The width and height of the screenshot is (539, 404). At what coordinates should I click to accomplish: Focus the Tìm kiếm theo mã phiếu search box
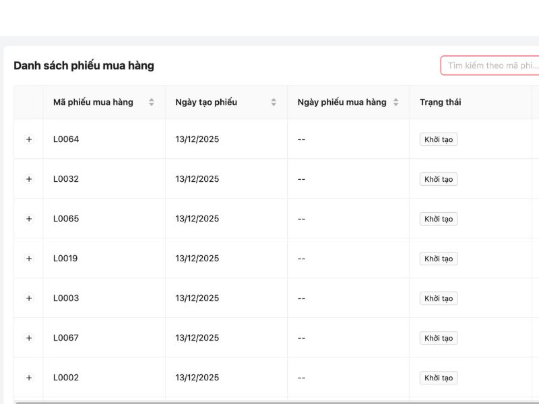[x=492, y=65]
